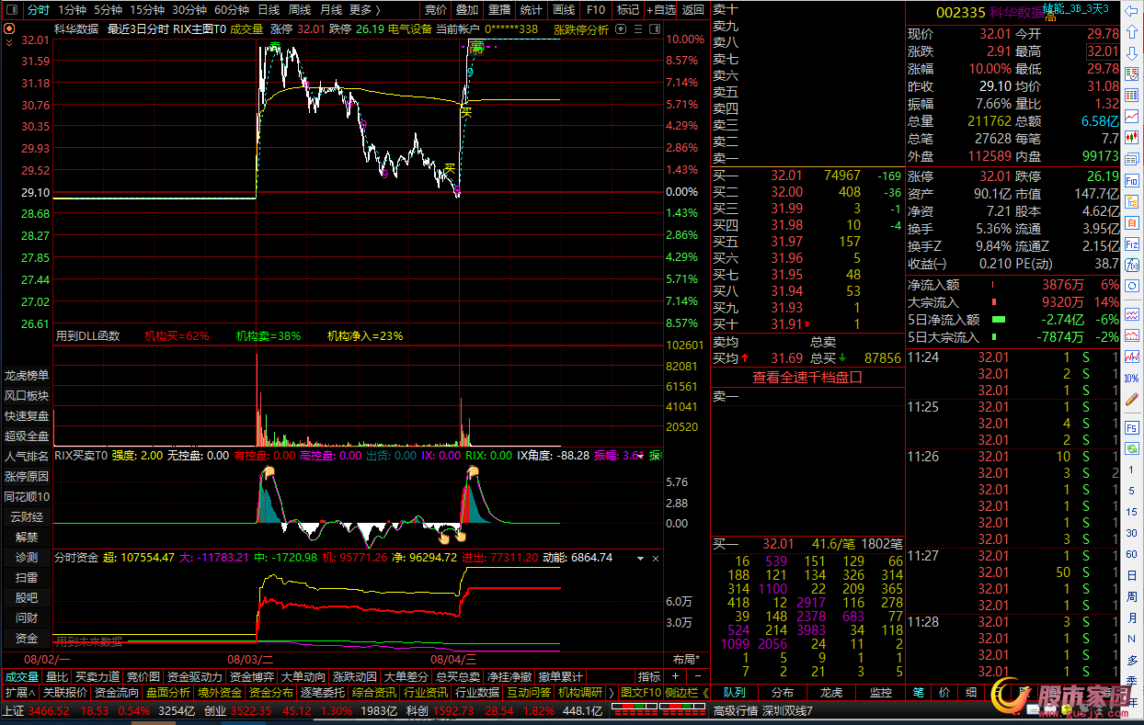Click the +自选 add to watchlist button
This screenshot has width=1144, height=725.
point(660,10)
